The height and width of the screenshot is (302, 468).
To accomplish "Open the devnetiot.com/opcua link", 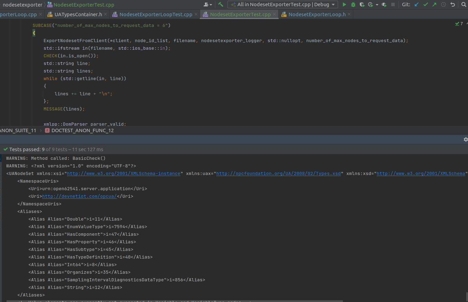I will click(79, 196).
